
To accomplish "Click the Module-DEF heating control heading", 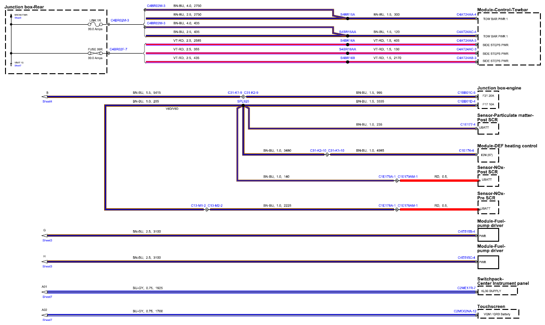I will coord(507,146).
